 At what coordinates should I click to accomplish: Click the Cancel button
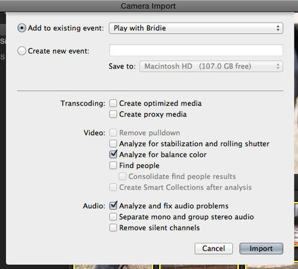(214, 249)
